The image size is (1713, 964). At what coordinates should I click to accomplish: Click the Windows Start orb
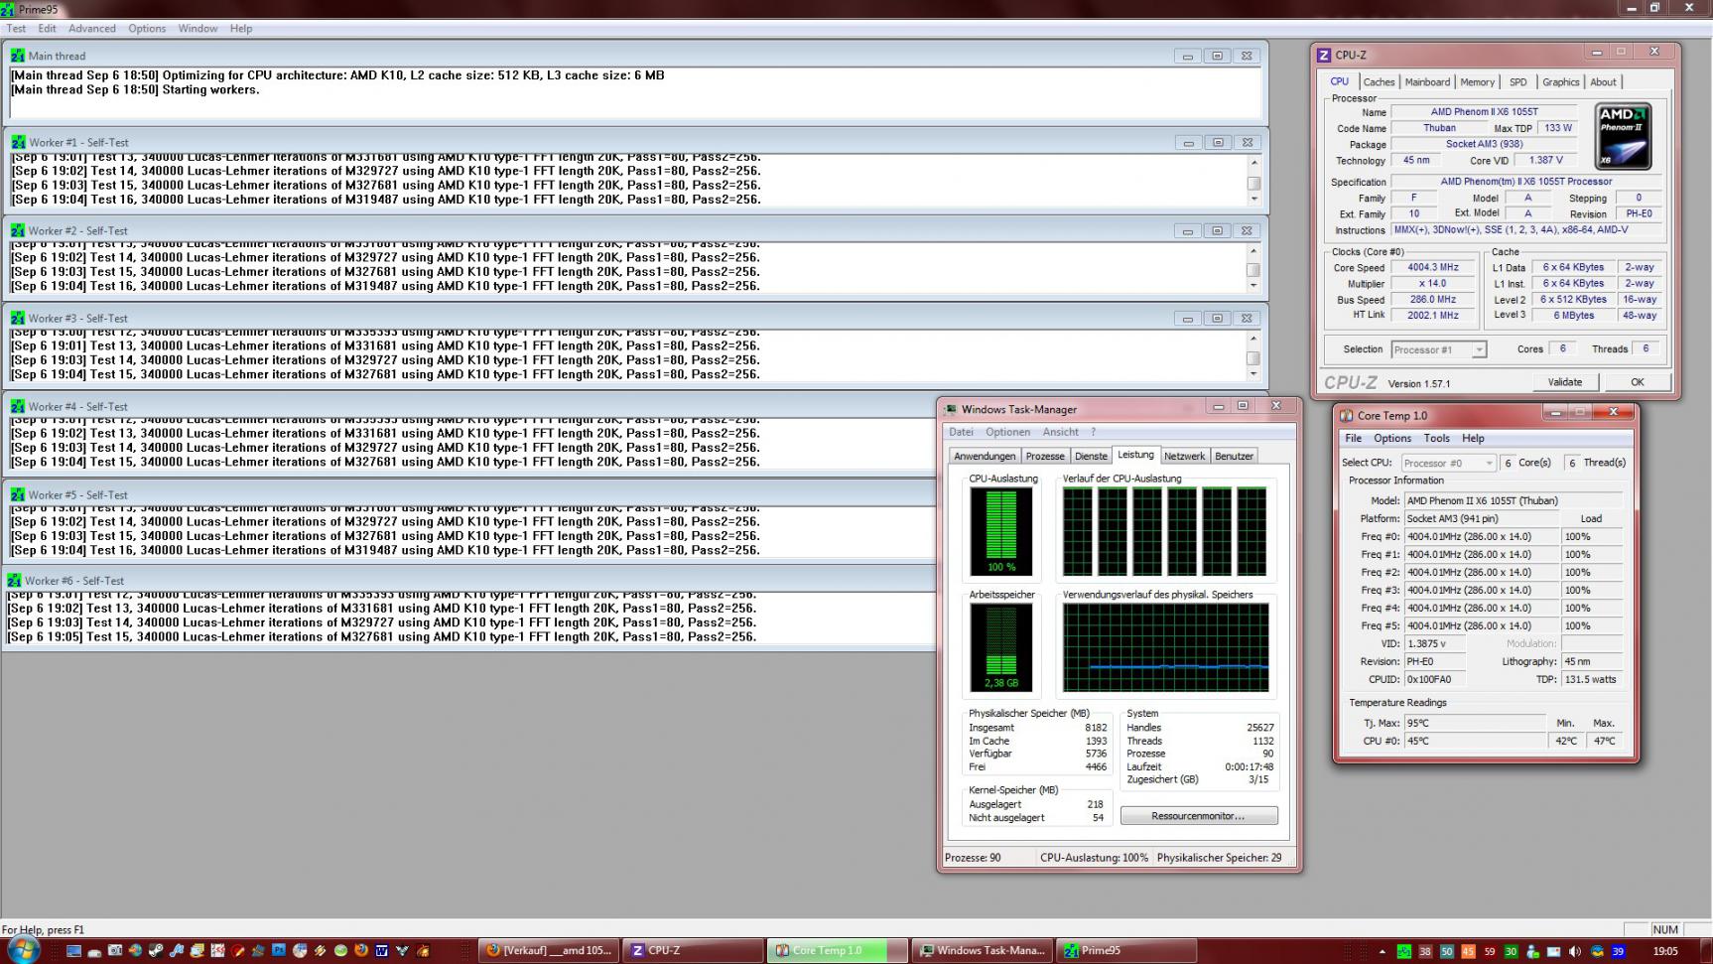pos(22,950)
